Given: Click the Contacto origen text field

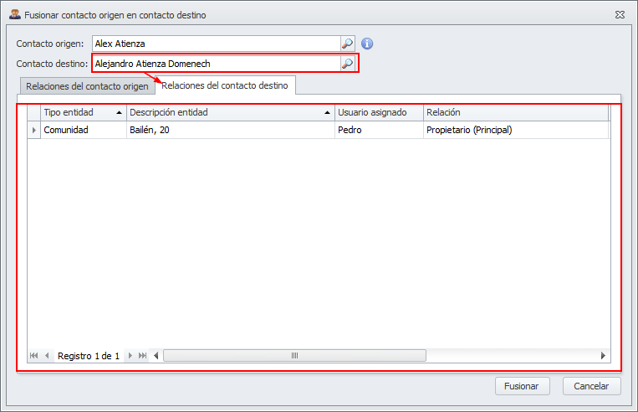Looking at the screenshot, I should point(216,44).
